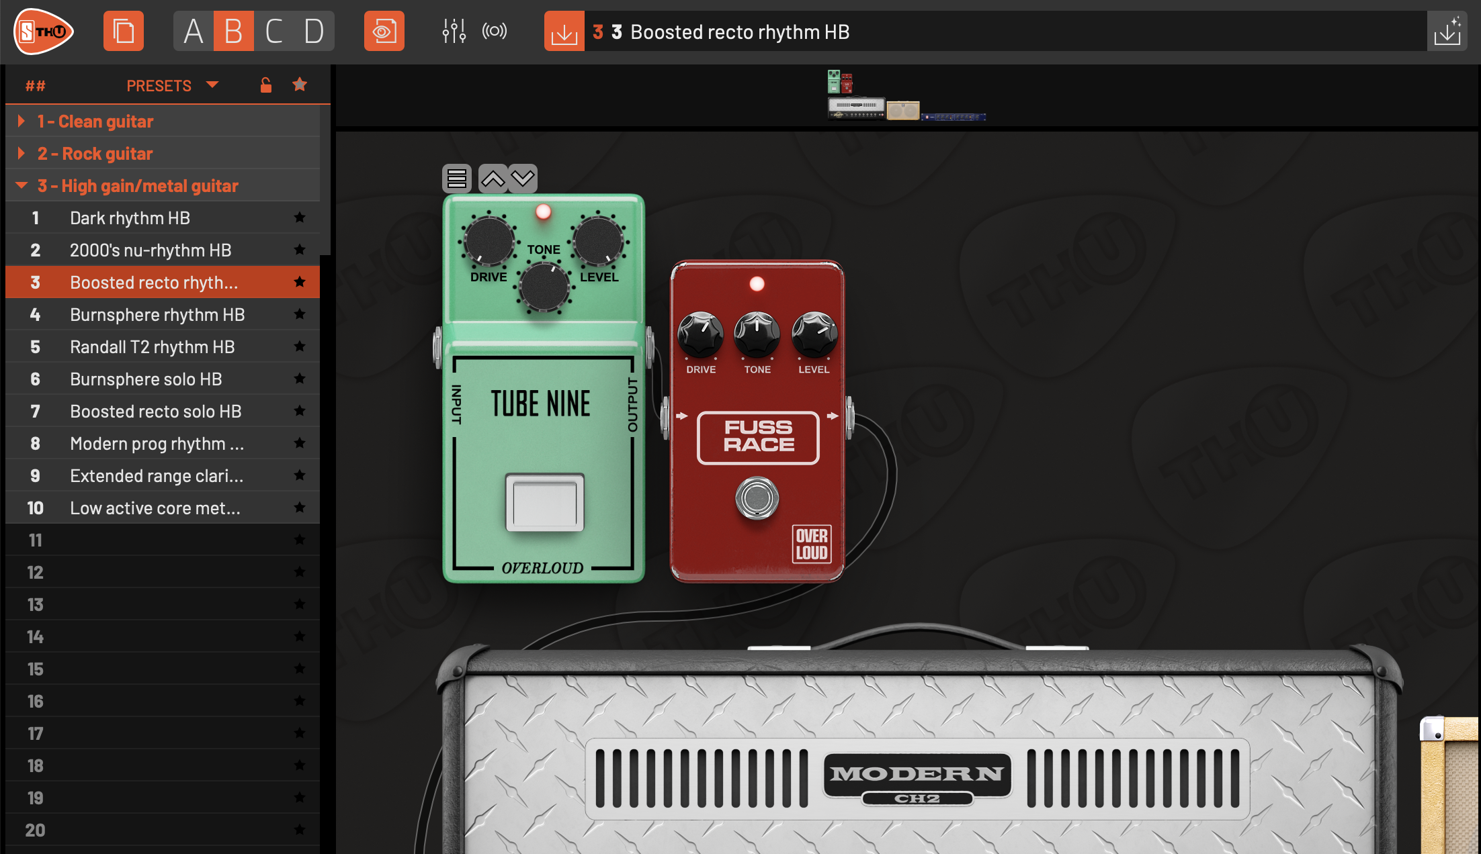Click the live broadcast signal icon
Image resolution: width=1481 pixels, height=854 pixels.
click(x=495, y=32)
